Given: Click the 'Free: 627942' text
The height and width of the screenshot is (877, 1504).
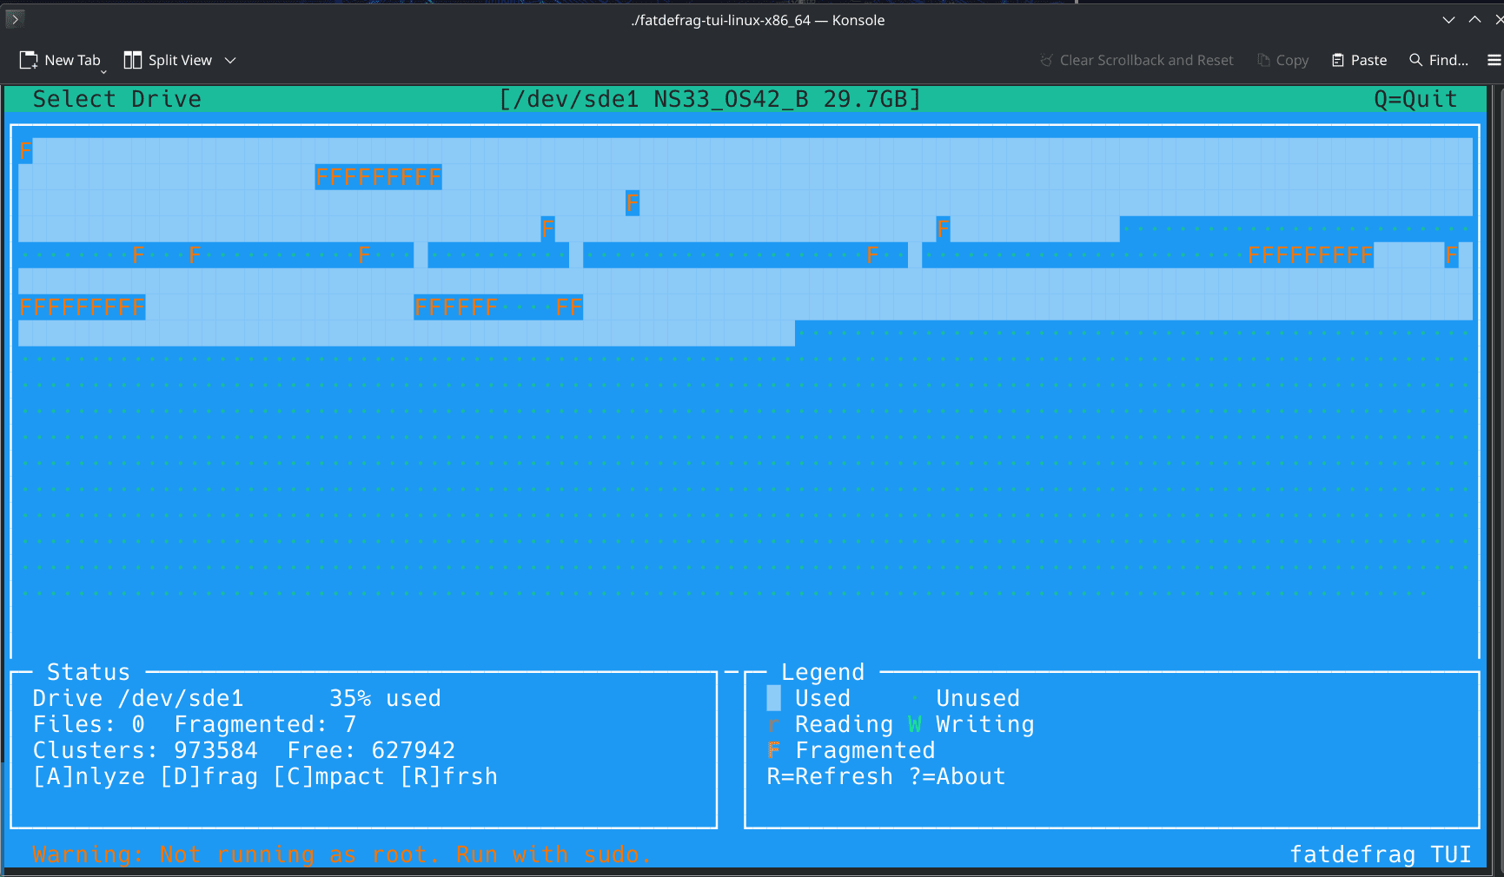Looking at the screenshot, I should click(371, 750).
